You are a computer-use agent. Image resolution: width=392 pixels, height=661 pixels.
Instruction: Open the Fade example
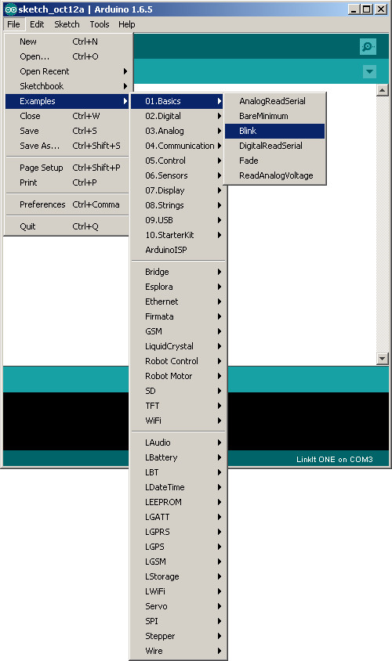point(274,161)
